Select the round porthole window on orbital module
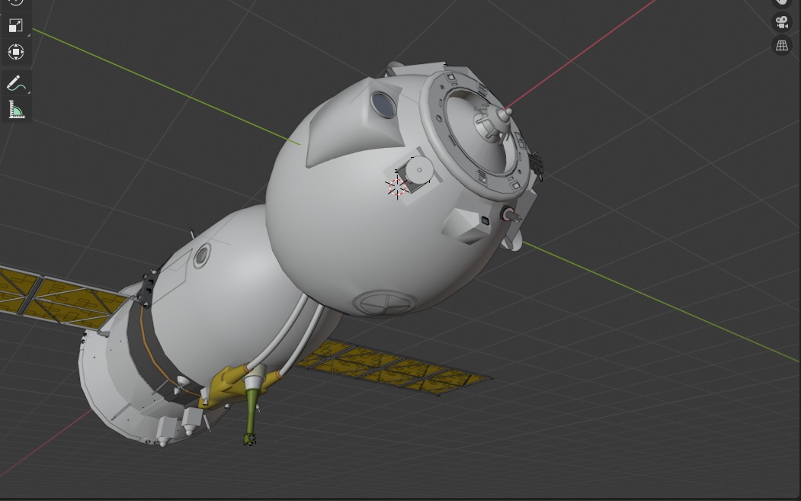The width and height of the screenshot is (801, 501). coord(383,104)
